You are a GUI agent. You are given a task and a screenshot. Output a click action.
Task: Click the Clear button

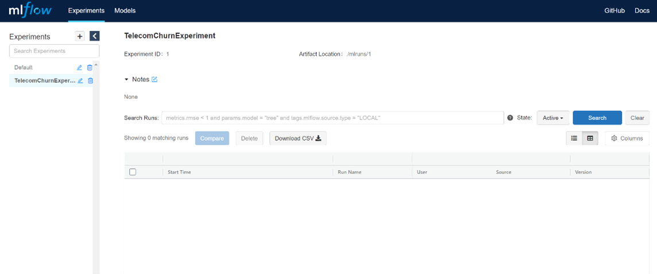click(637, 118)
